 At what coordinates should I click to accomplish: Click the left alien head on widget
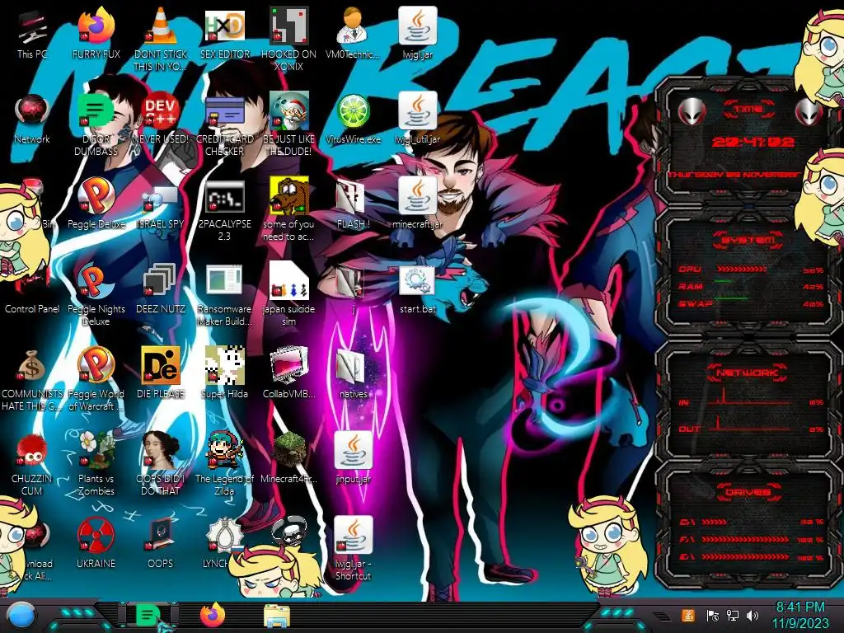692,112
